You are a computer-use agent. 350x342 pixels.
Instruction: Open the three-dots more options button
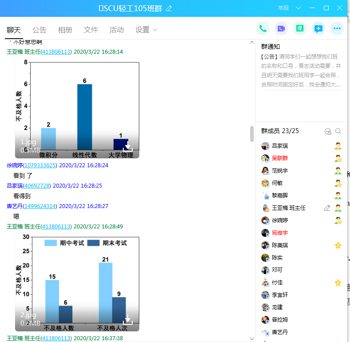click(x=337, y=29)
